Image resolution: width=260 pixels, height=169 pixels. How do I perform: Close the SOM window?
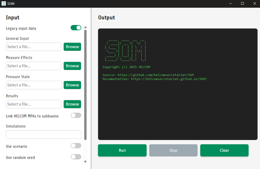click(254, 3)
